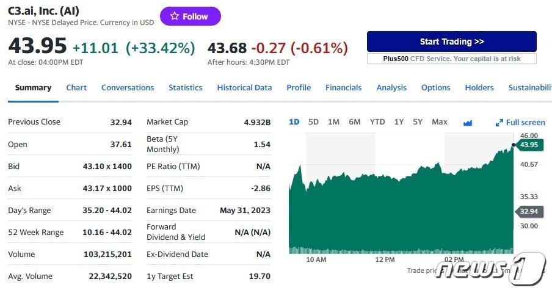Open the Holders tab
The image size is (552, 293).
tap(479, 88)
